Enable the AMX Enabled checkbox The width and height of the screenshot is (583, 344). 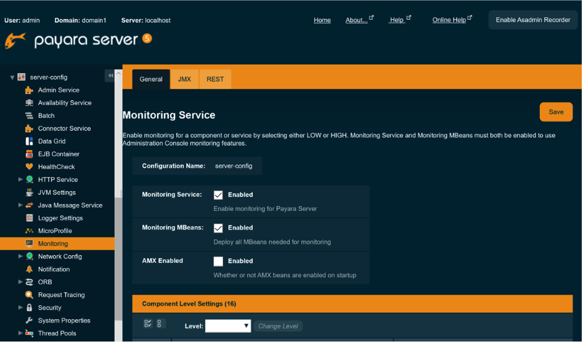click(x=218, y=261)
